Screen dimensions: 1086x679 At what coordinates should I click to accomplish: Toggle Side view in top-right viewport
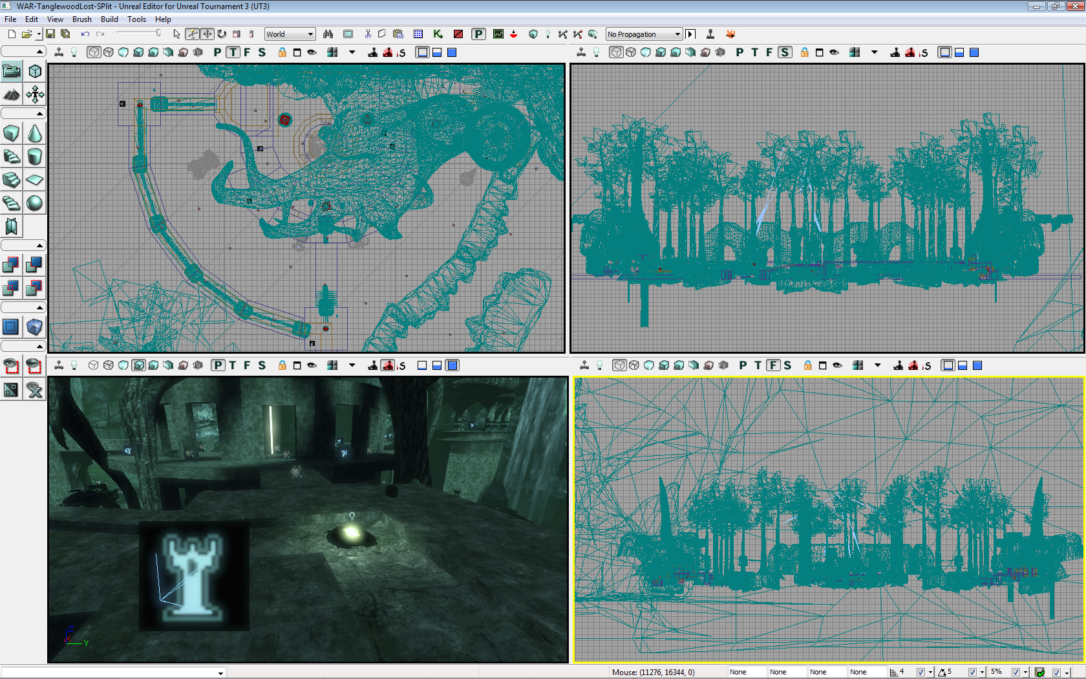(785, 52)
